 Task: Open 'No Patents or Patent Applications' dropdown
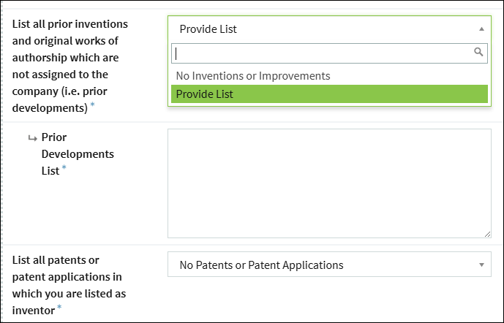pyautogui.click(x=329, y=265)
